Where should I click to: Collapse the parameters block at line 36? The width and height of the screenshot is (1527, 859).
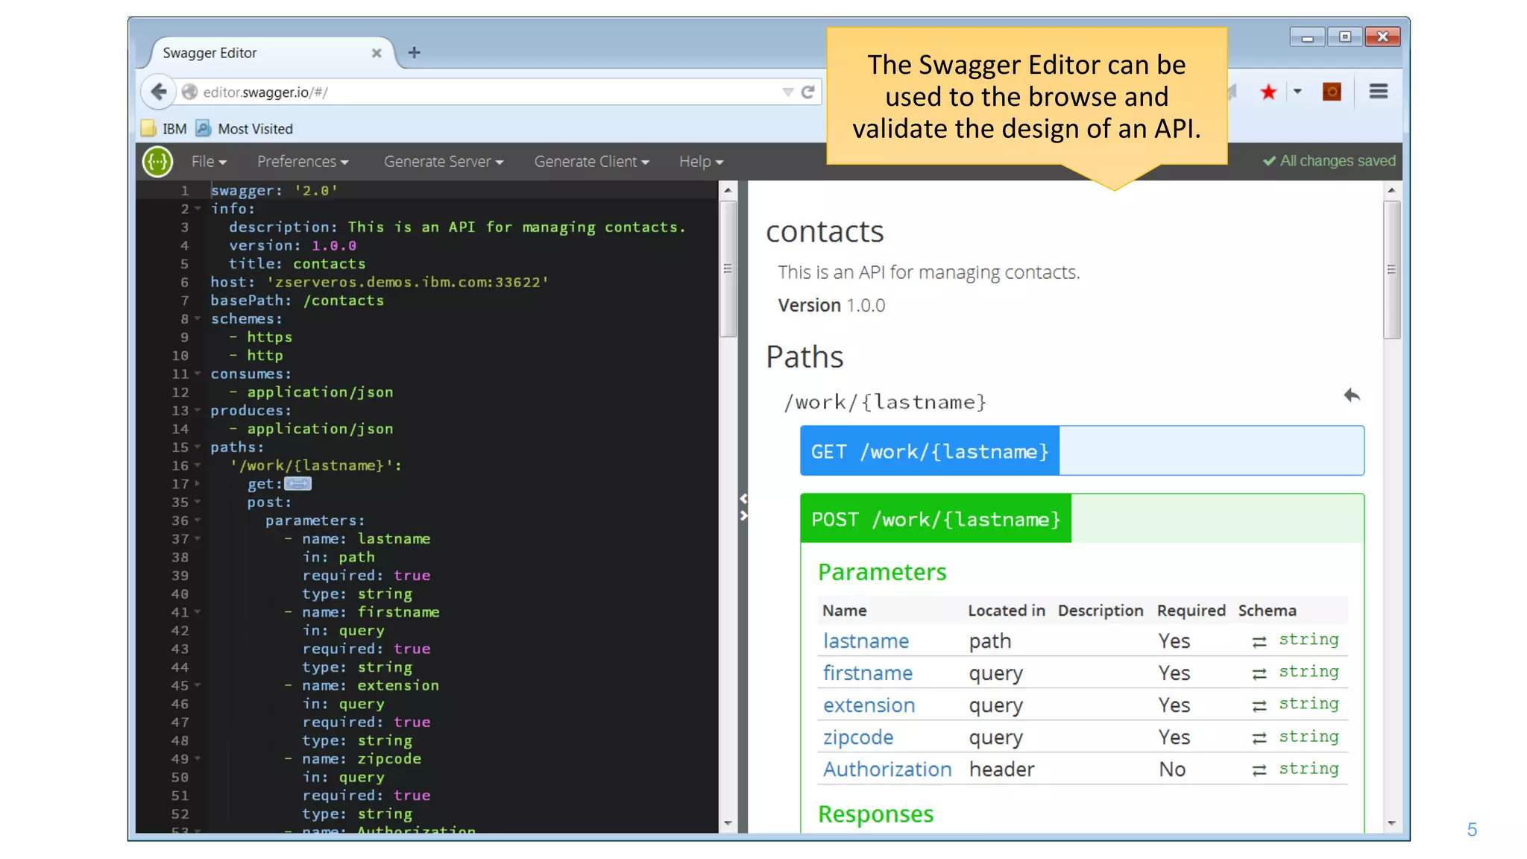(198, 520)
